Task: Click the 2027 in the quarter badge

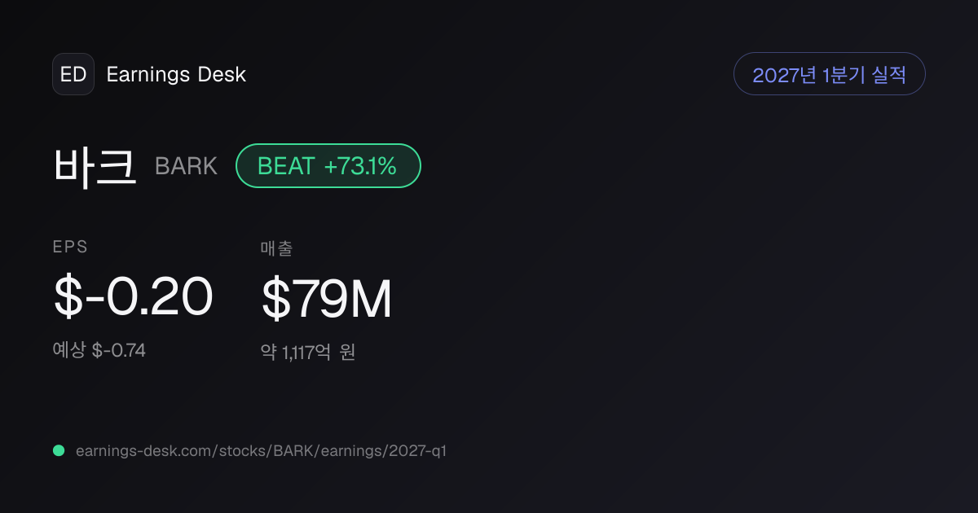Action: click(774, 75)
